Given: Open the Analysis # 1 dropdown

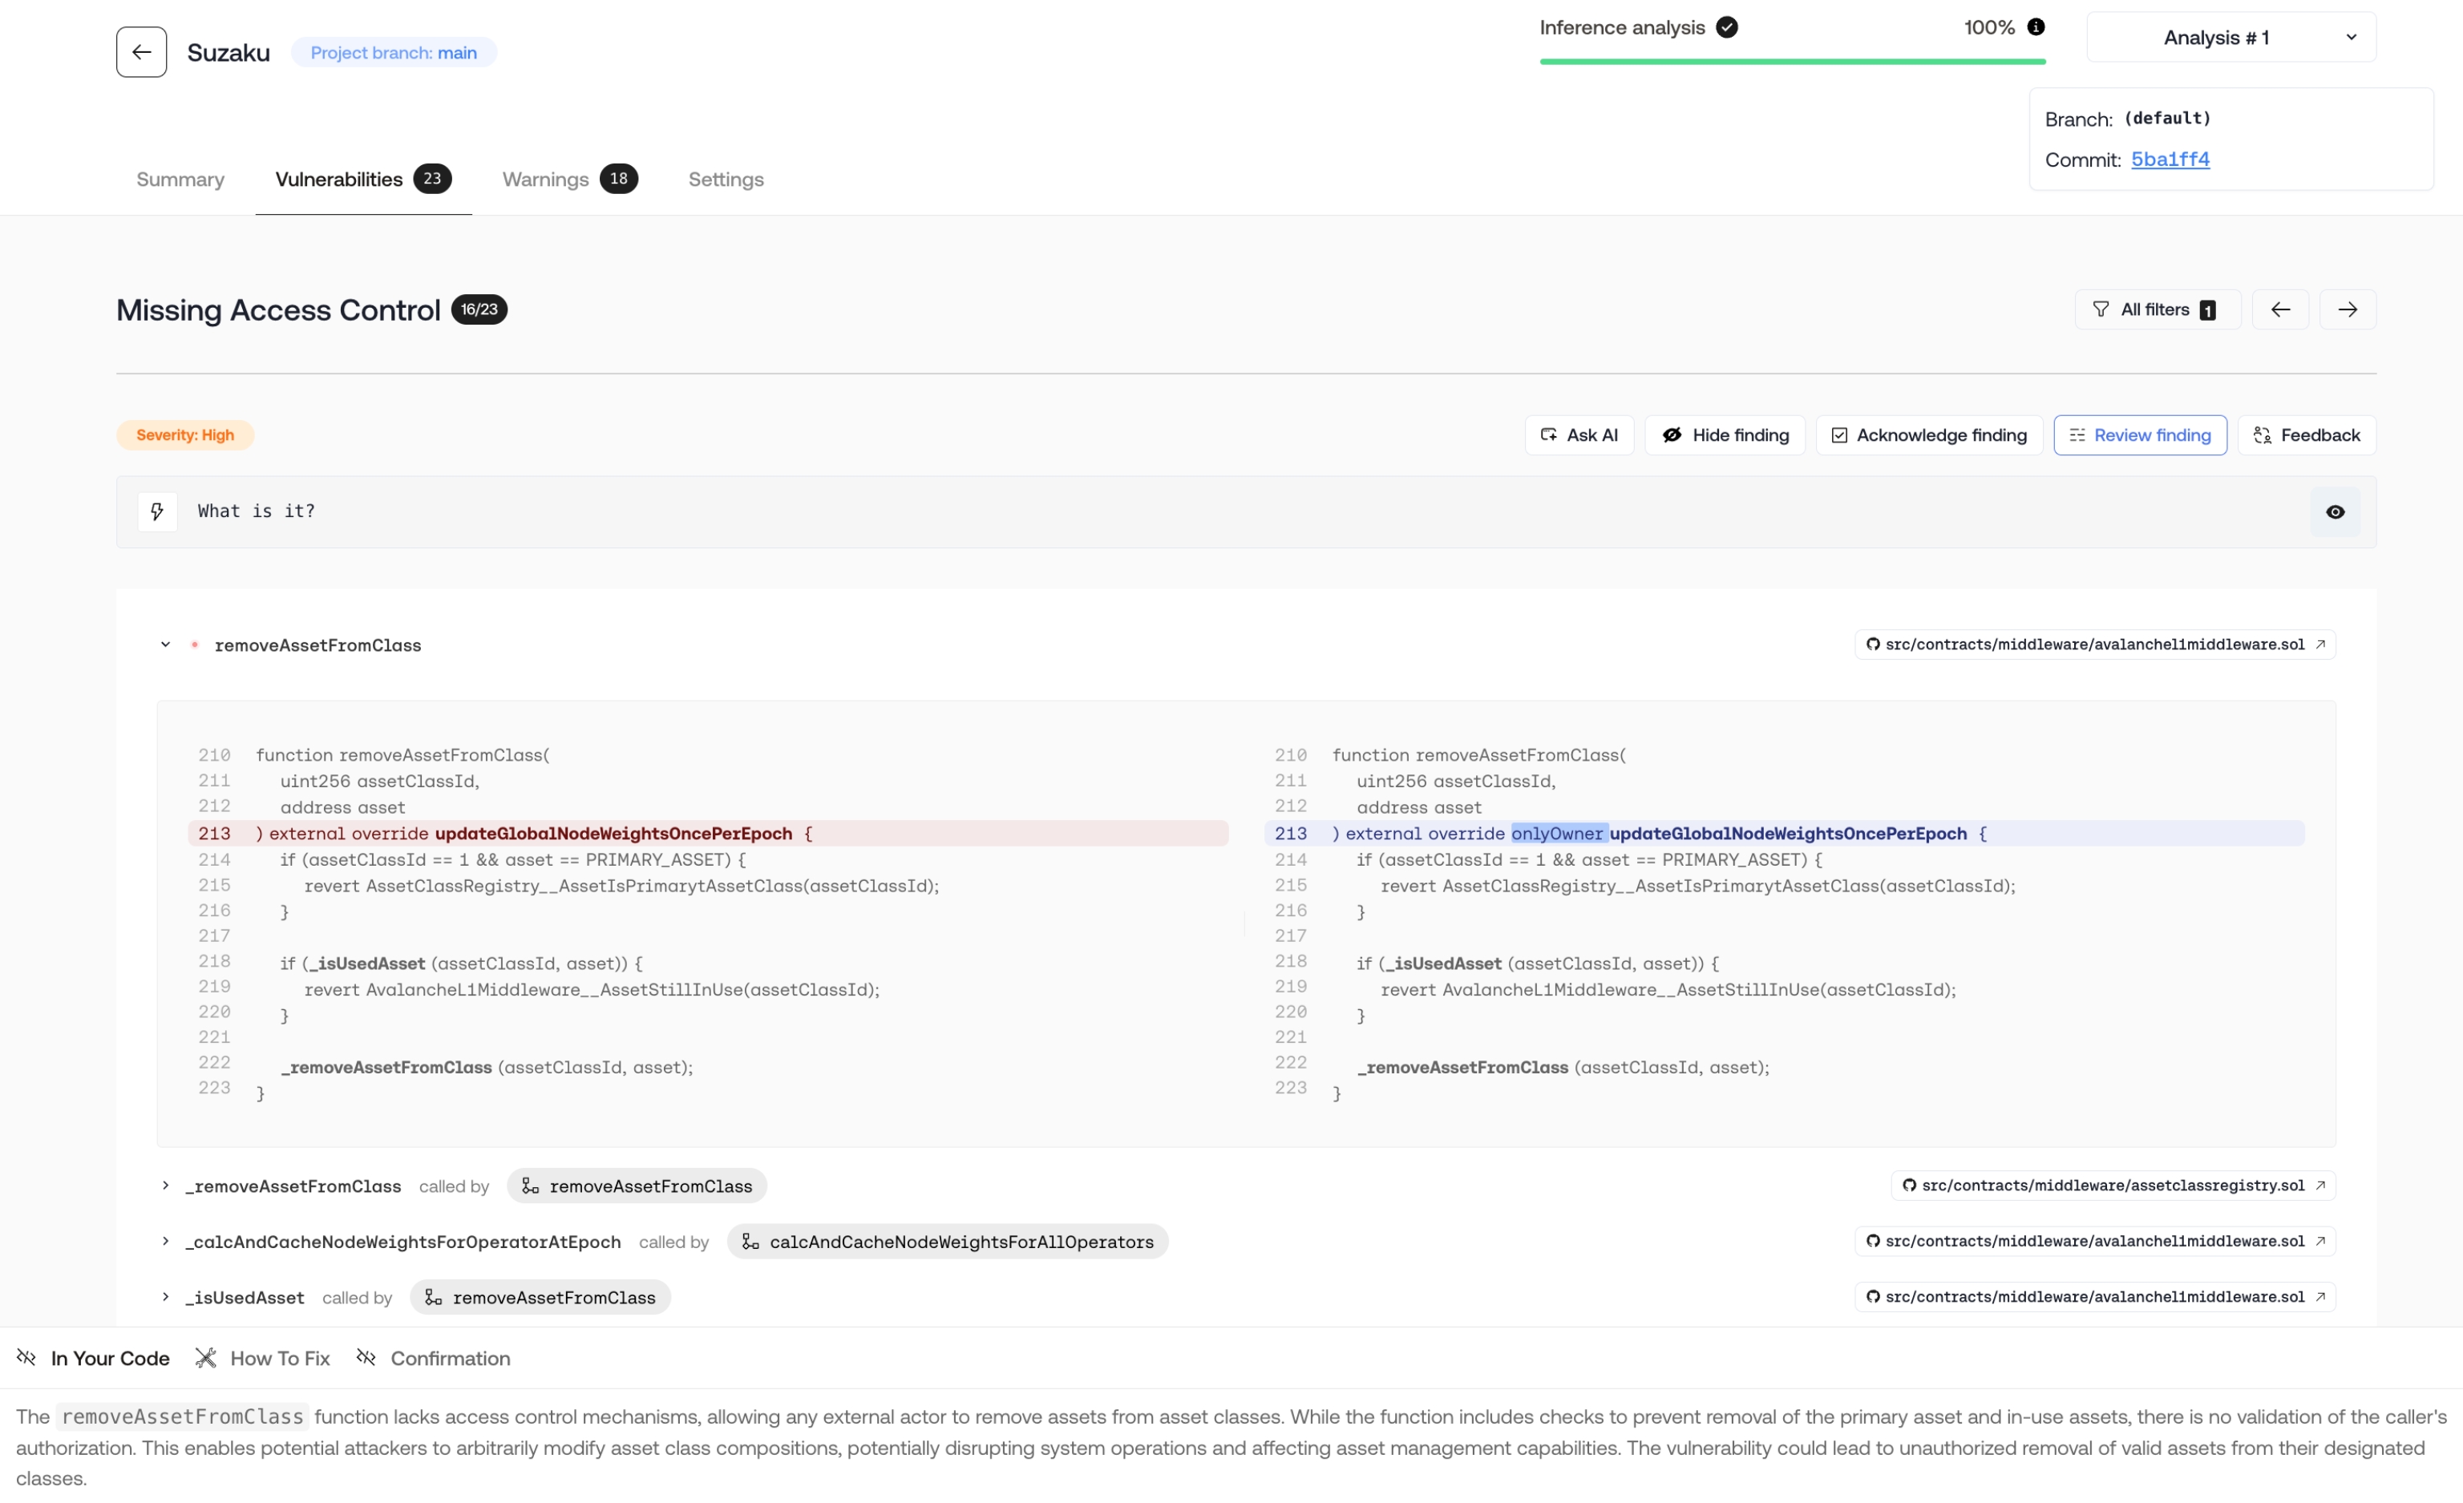Looking at the screenshot, I should (2230, 38).
